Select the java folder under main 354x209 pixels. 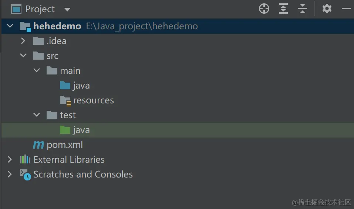point(81,86)
